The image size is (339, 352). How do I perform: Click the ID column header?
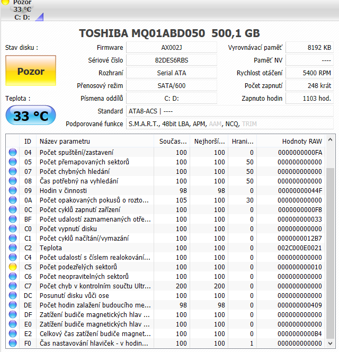[28, 141]
